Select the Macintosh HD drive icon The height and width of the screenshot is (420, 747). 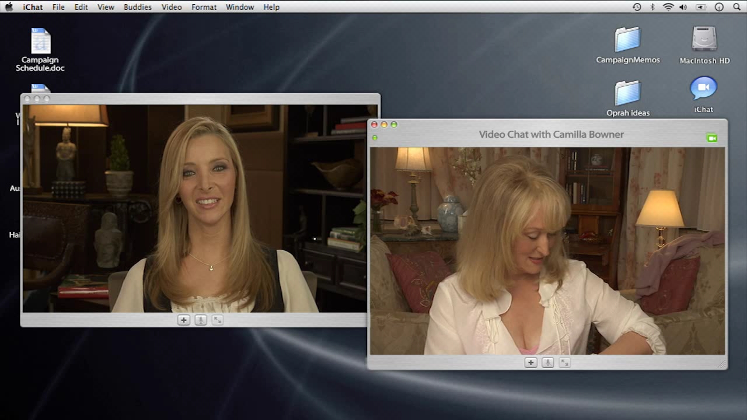pos(704,45)
